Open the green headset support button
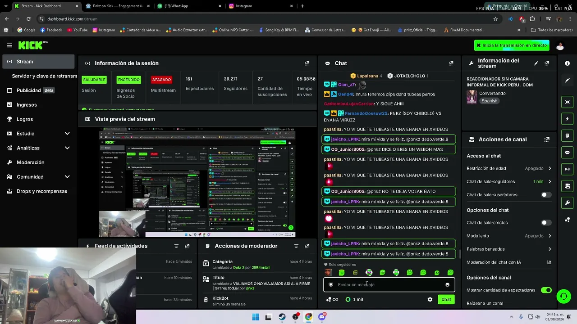Viewport: 577px width, 324px height. point(563,296)
